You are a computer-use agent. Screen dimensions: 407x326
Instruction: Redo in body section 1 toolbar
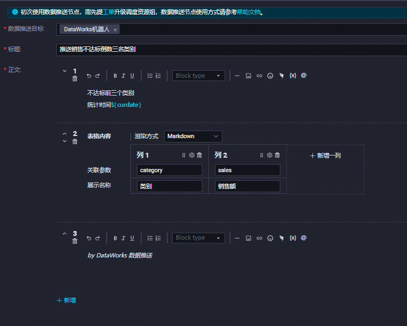tap(97, 76)
